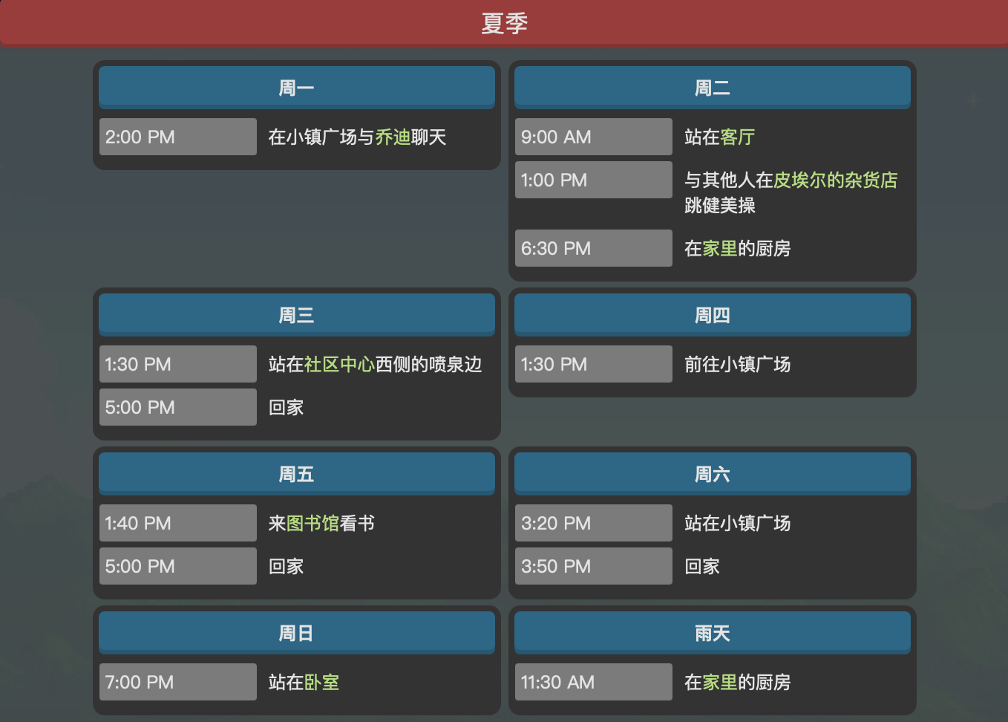Select the 周四 day header
Image resolution: width=1008 pixels, height=722 pixels.
click(x=713, y=315)
